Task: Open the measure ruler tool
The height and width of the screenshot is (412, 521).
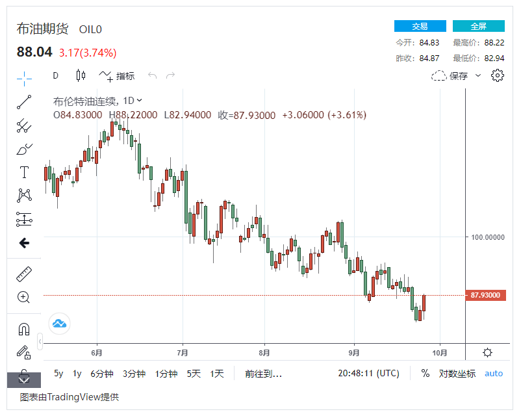Action: click(24, 274)
